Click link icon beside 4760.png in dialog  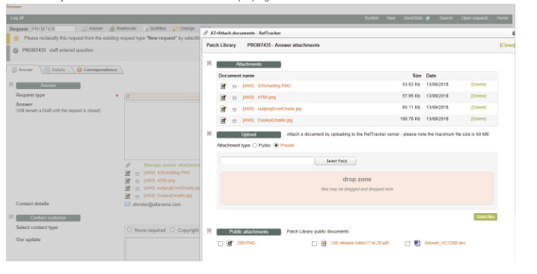235,98
